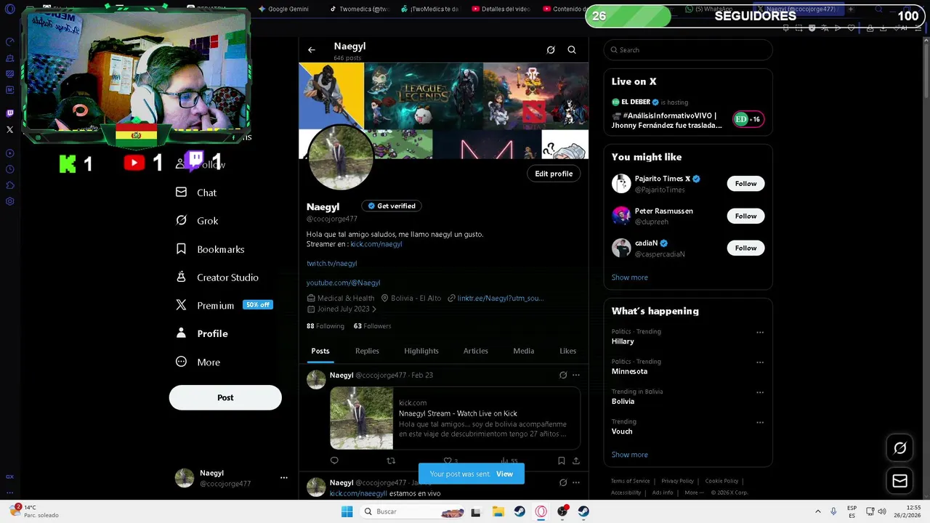Show more suggested accounts
Screen dimensions: 930x523
coord(630,277)
